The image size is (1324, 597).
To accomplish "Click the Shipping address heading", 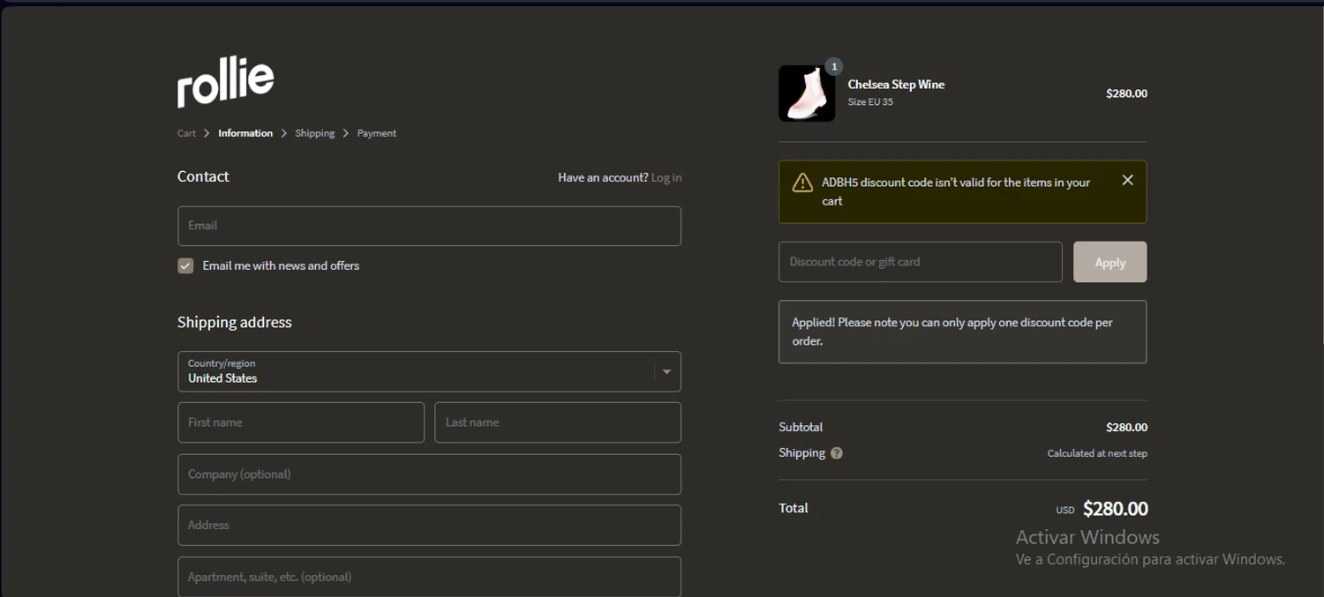I will tap(235, 323).
